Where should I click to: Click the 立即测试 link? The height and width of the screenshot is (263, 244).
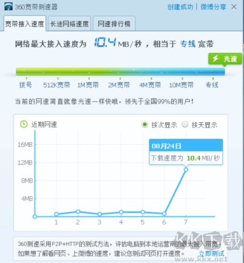coord(211,253)
